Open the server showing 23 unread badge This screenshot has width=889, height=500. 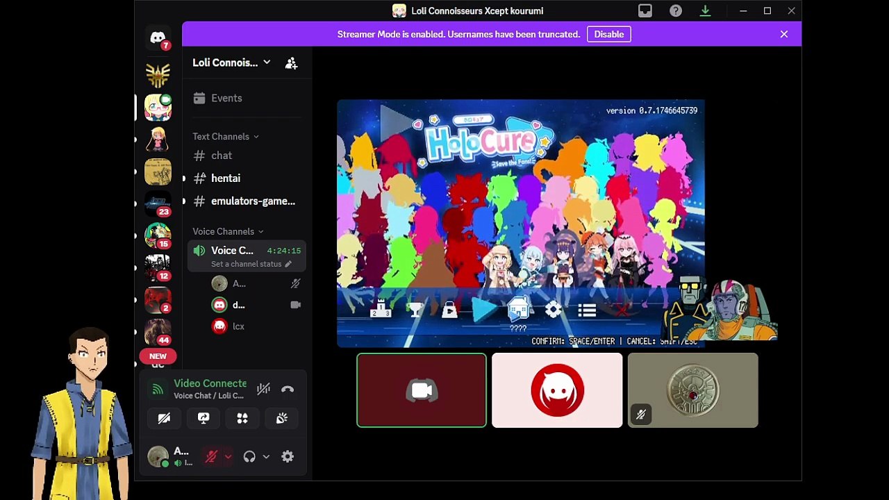click(x=158, y=203)
